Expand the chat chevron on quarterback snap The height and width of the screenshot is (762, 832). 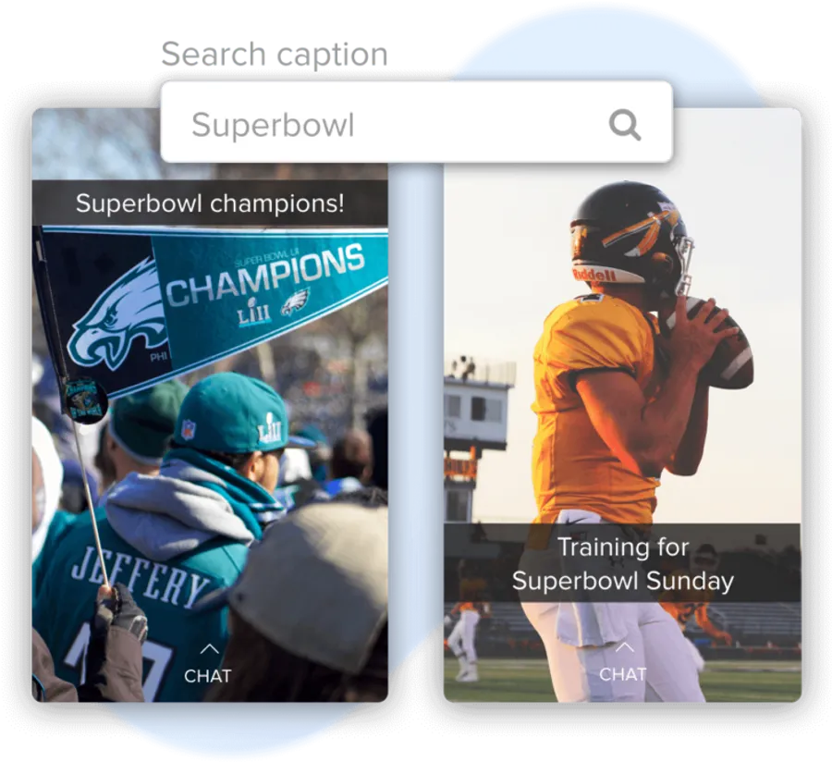(624, 646)
